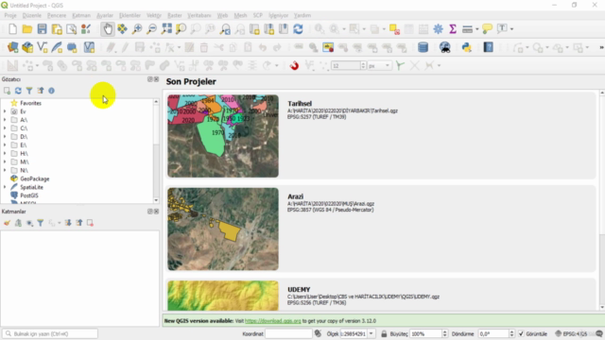Screen dimensions: 605x340
Task: Open the scale Ölçek dropdown arrow
Action: click(372, 333)
